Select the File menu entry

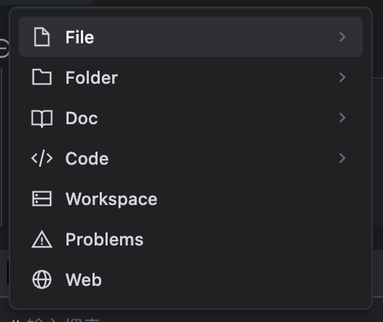(x=191, y=37)
